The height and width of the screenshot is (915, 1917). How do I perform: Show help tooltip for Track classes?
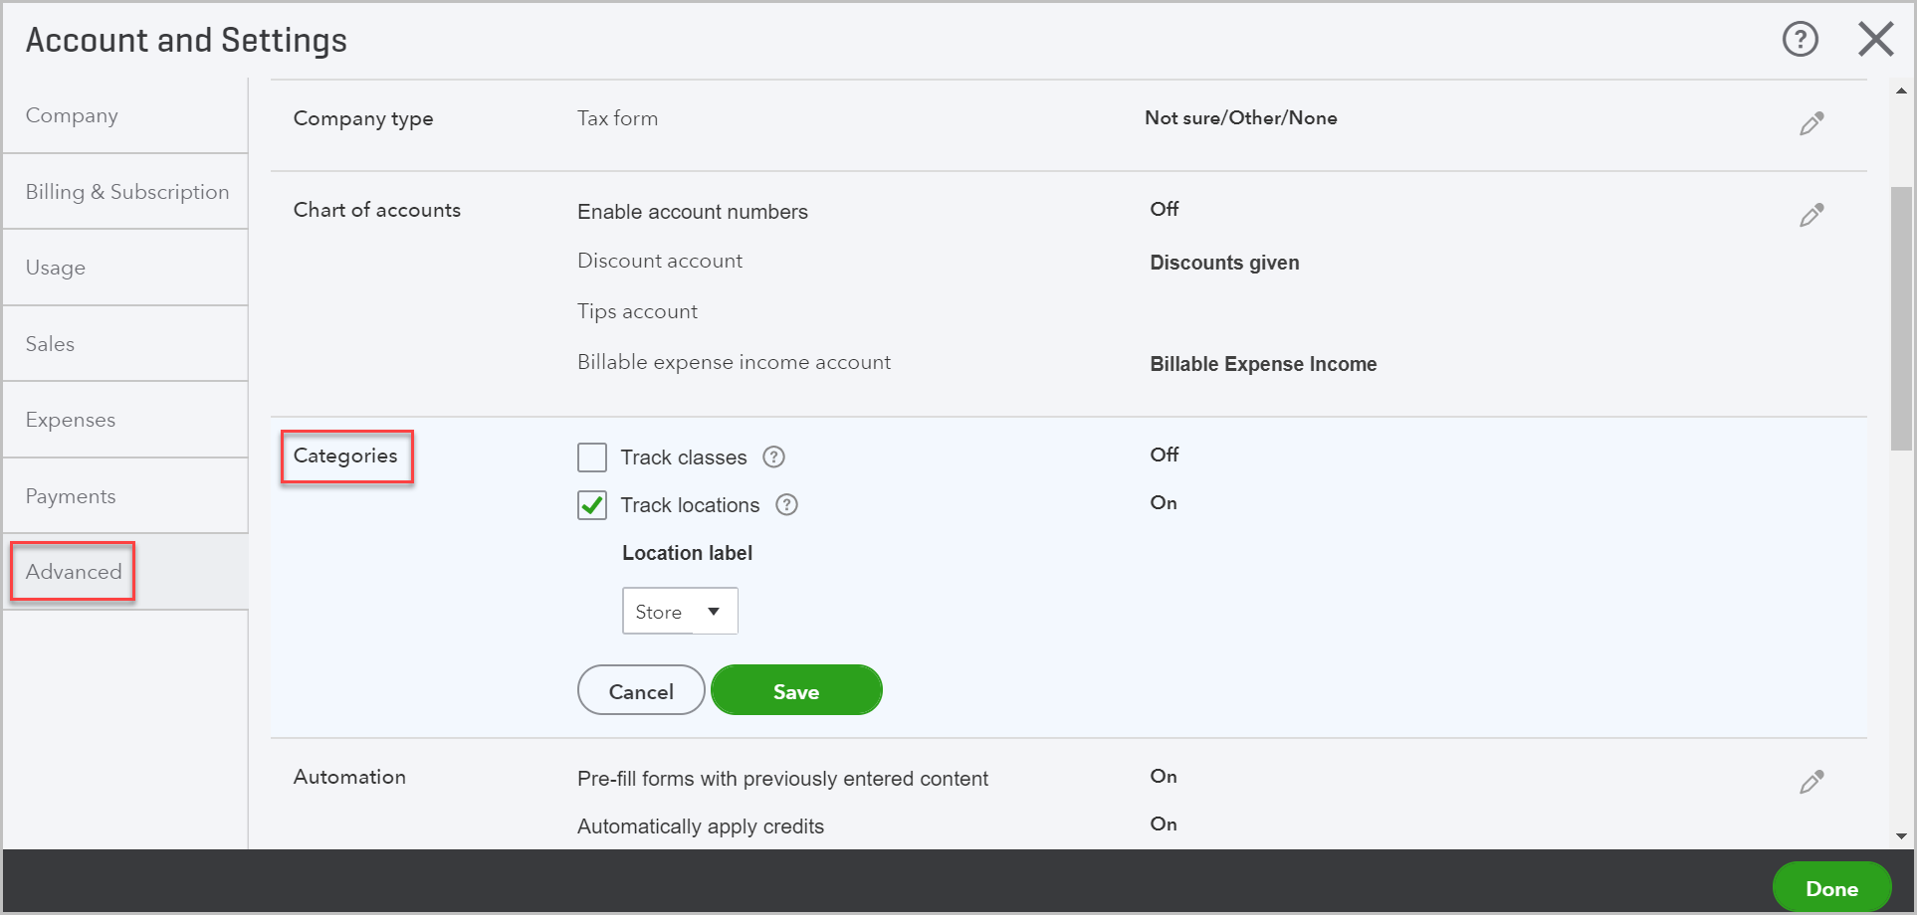tap(773, 457)
